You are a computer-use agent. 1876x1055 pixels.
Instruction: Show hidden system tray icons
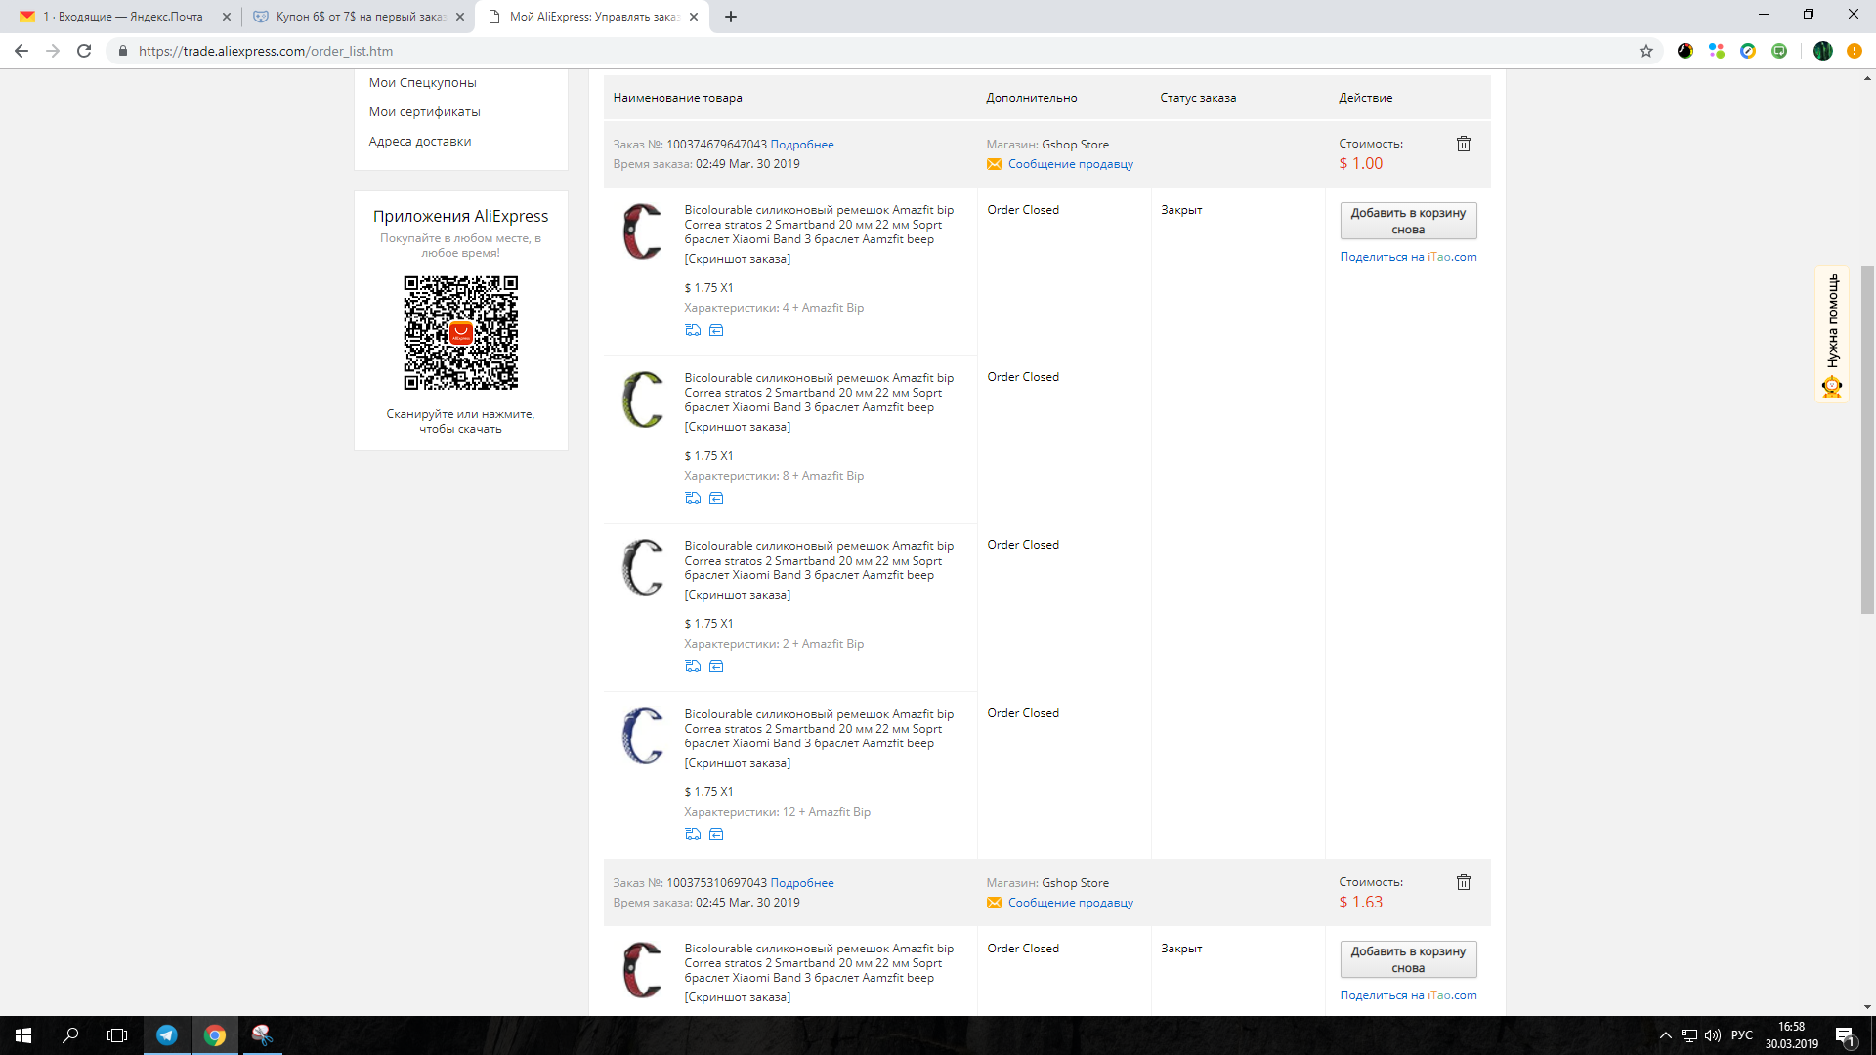tap(1666, 1035)
